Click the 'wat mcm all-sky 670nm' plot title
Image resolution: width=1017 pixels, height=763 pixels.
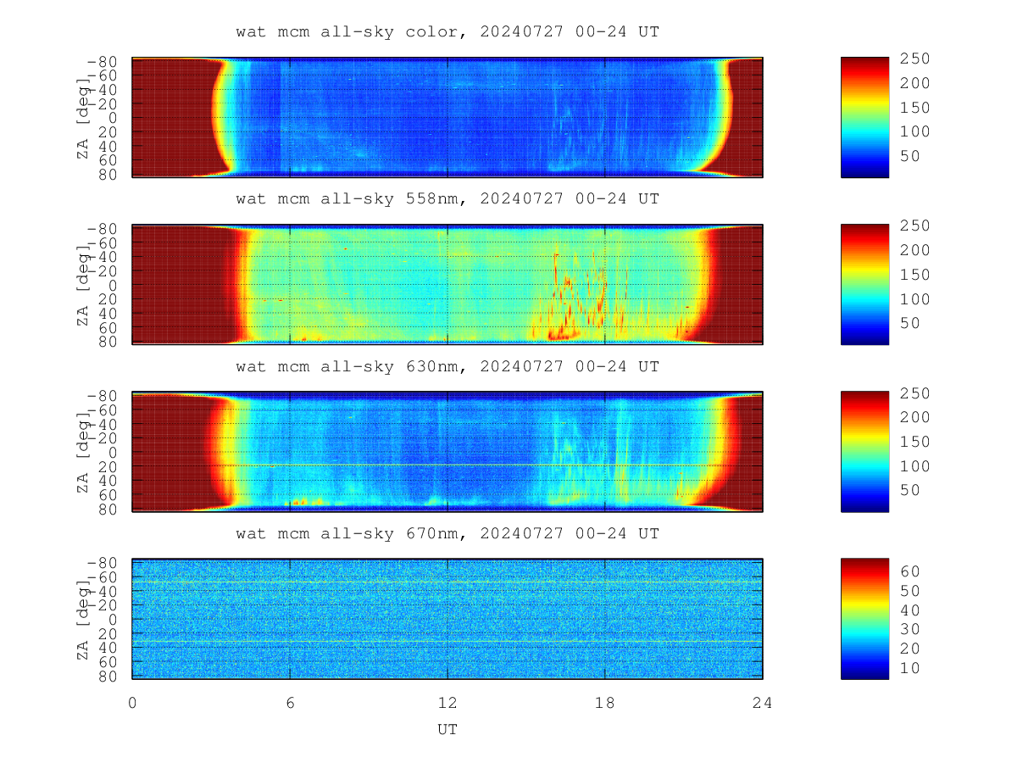point(447,534)
